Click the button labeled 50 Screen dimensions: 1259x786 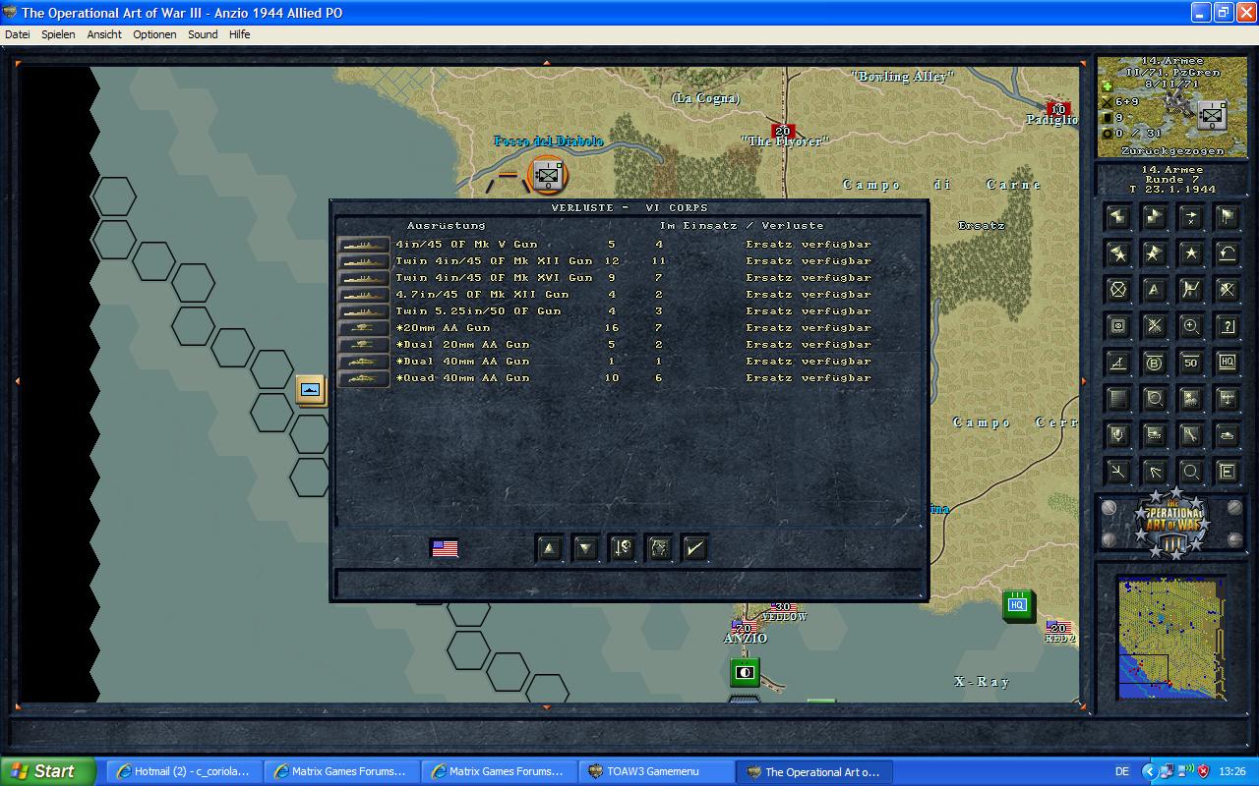1191,363
